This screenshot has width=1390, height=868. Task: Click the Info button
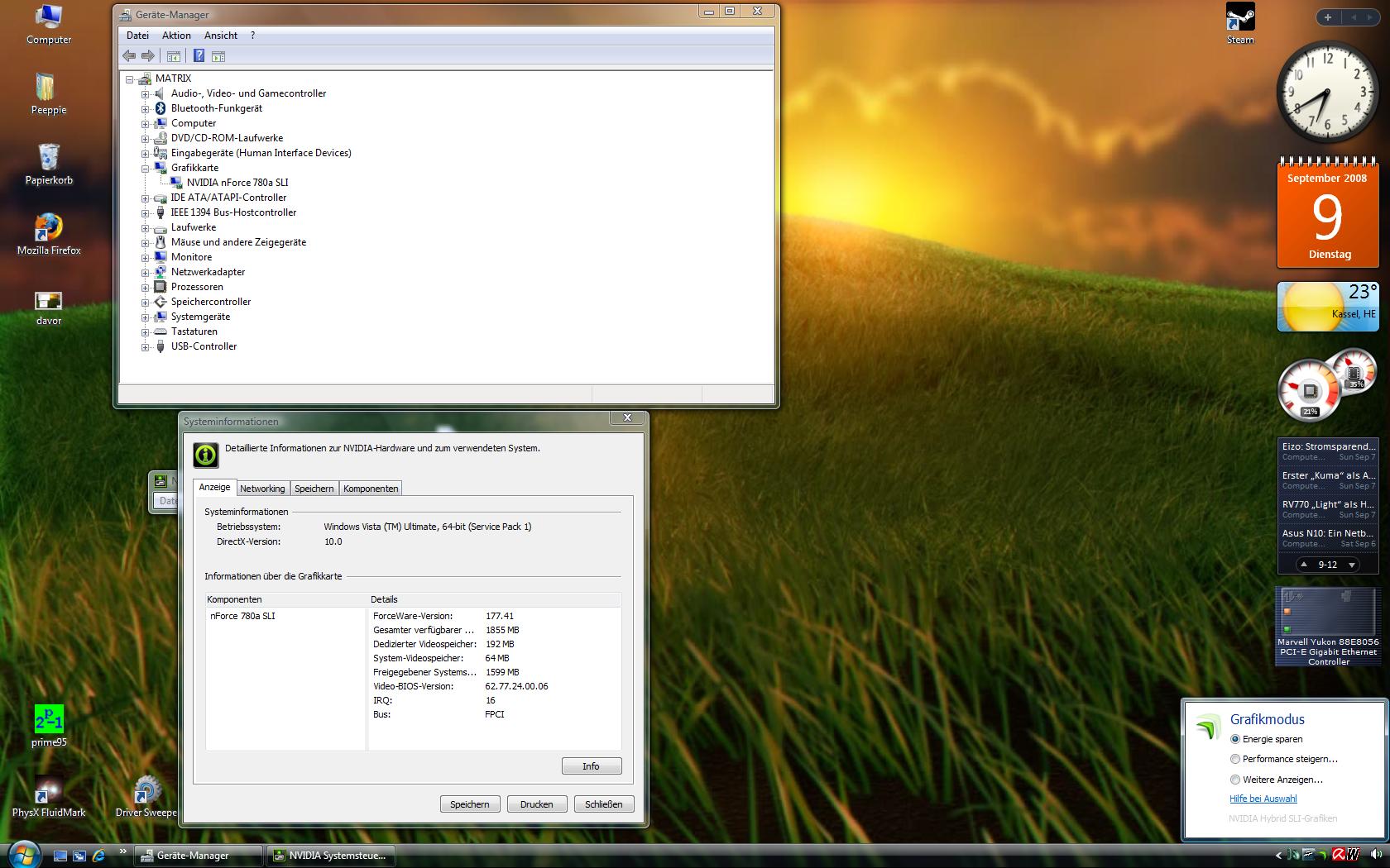tap(592, 766)
